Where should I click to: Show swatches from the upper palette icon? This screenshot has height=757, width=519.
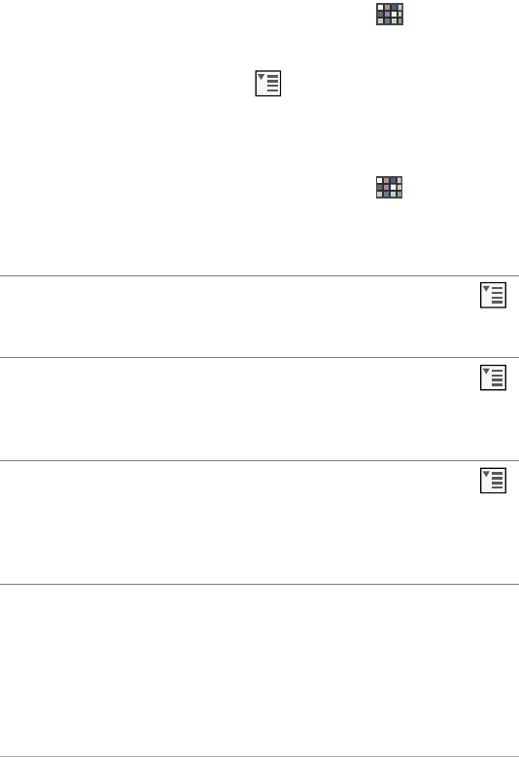coord(390,14)
